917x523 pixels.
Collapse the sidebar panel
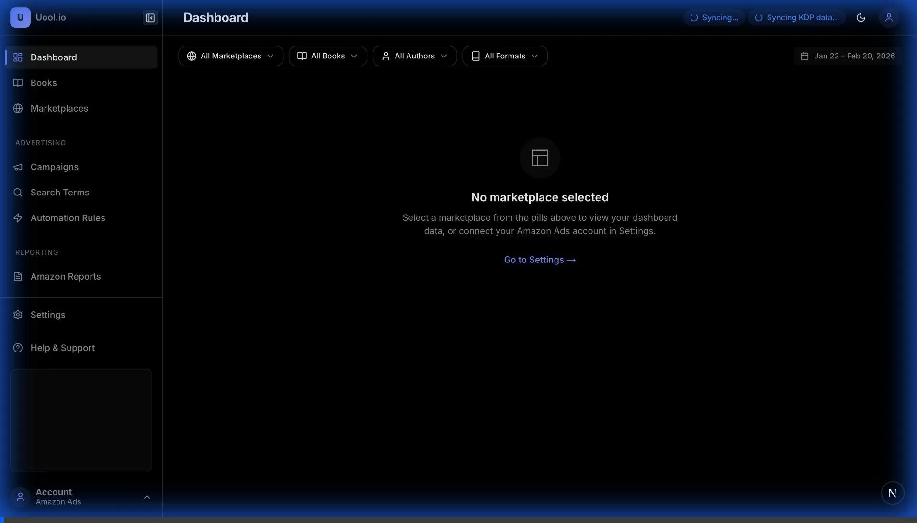point(150,18)
